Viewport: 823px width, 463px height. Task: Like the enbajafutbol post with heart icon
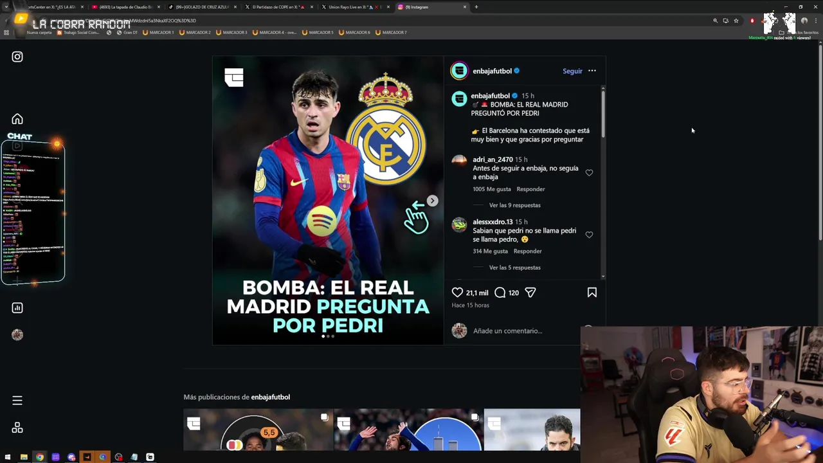click(457, 293)
